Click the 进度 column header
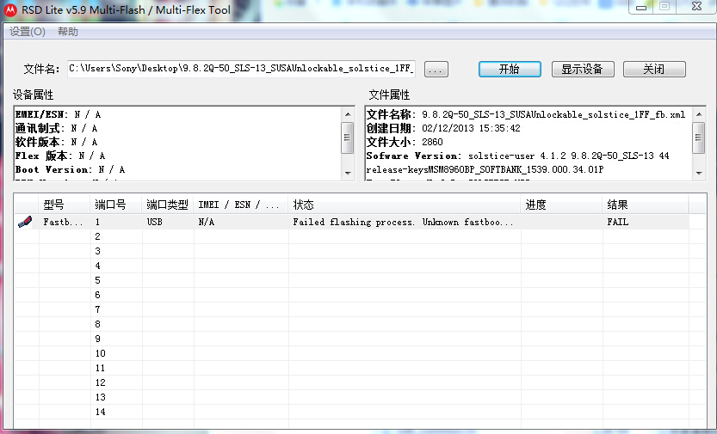717x434 pixels. (562, 205)
